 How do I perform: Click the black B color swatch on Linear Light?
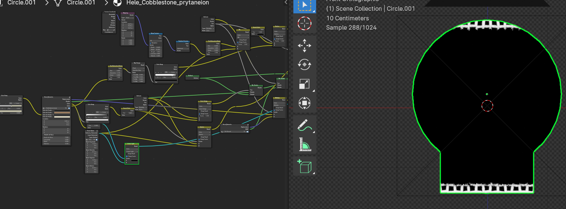click(x=135, y=160)
